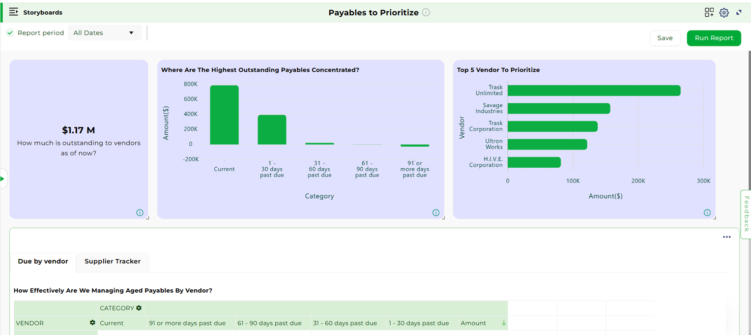Select the Due by vendor tab
The width and height of the screenshot is (751, 335).
tap(43, 261)
